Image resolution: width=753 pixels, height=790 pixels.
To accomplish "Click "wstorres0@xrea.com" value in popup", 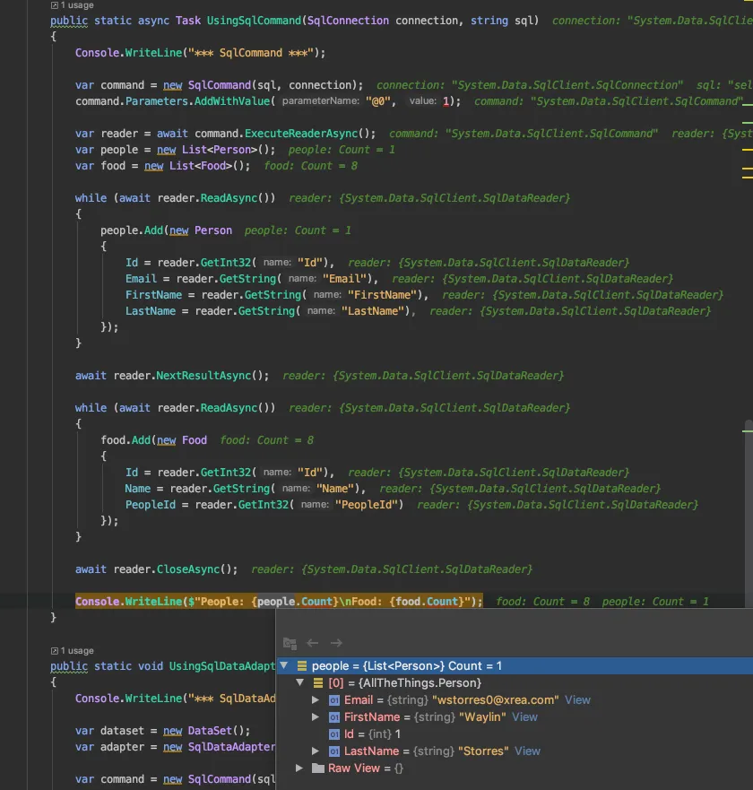I will pos(495,699).
